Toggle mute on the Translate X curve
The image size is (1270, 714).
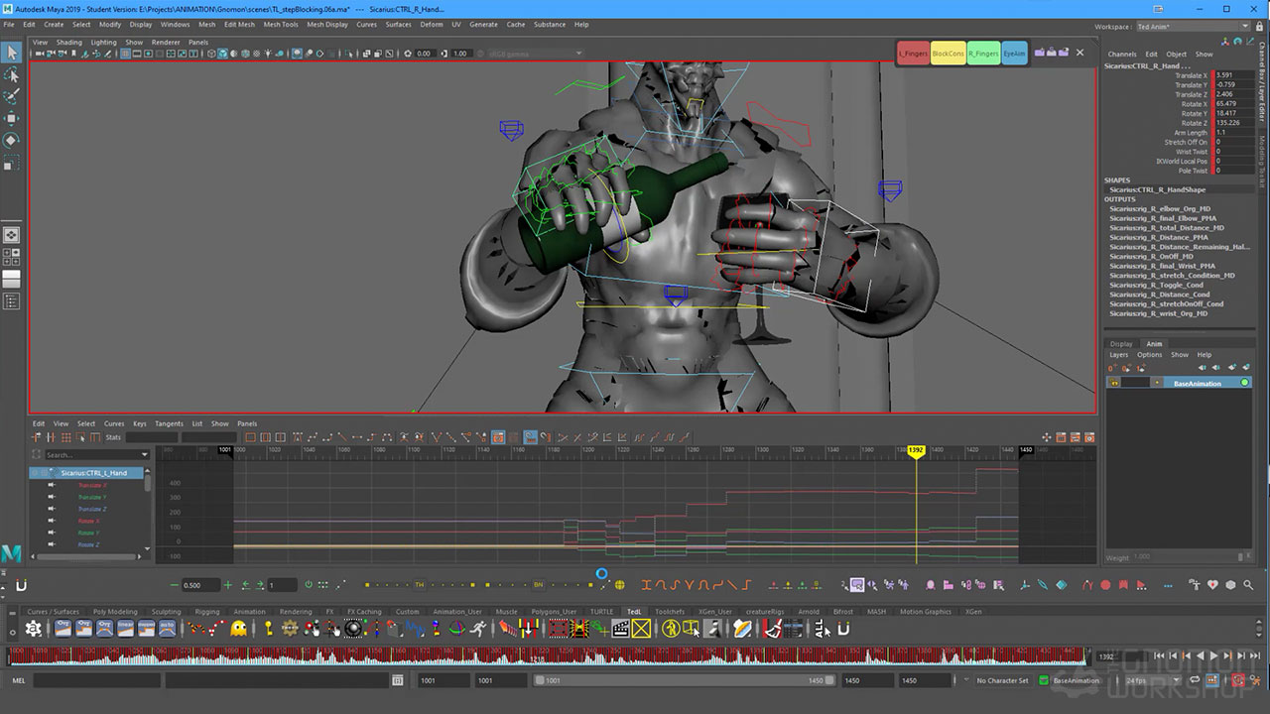pyautogui.click(x=51, y=485)
